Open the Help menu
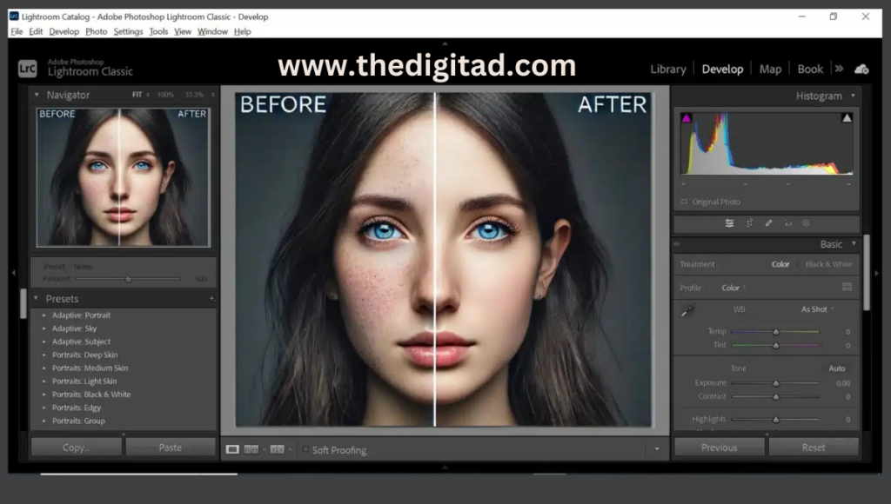The width and height of the screenshot is (891, 504). click(242, 32)
